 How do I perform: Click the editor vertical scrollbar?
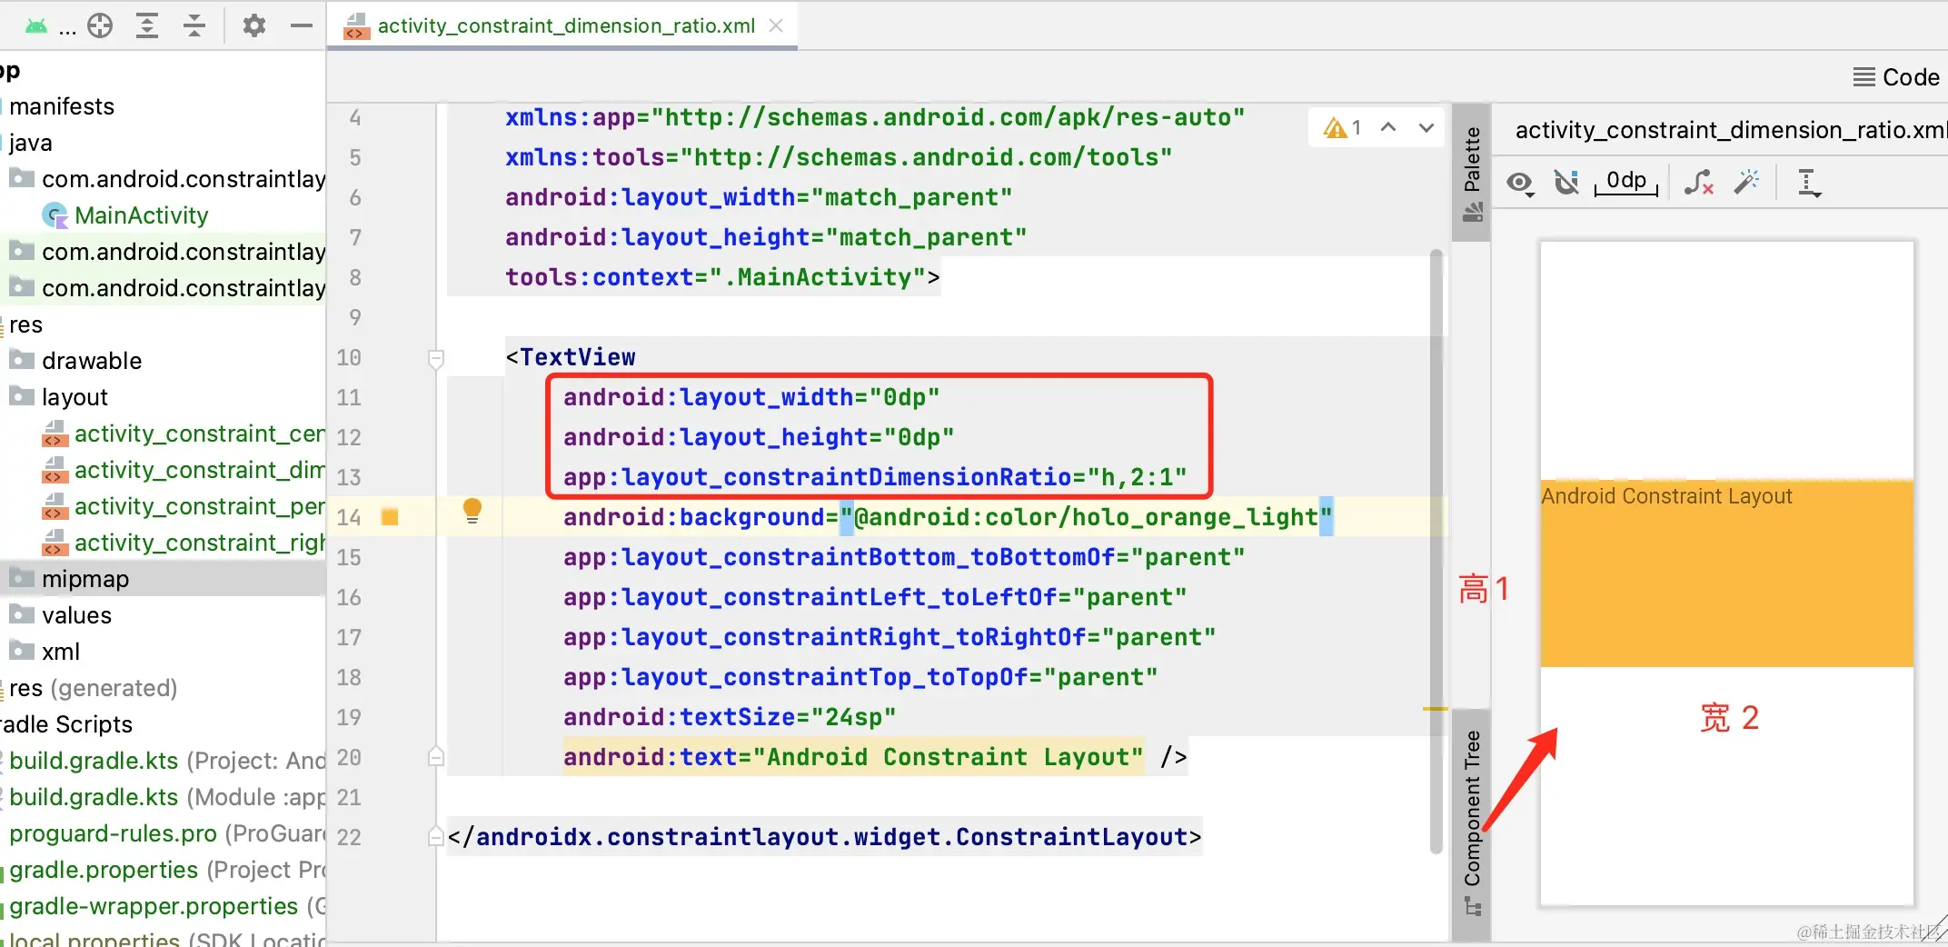point(1436,551)
